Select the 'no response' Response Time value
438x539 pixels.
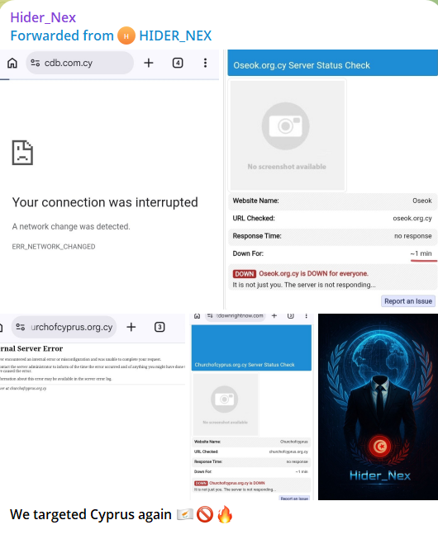point(413,236)
